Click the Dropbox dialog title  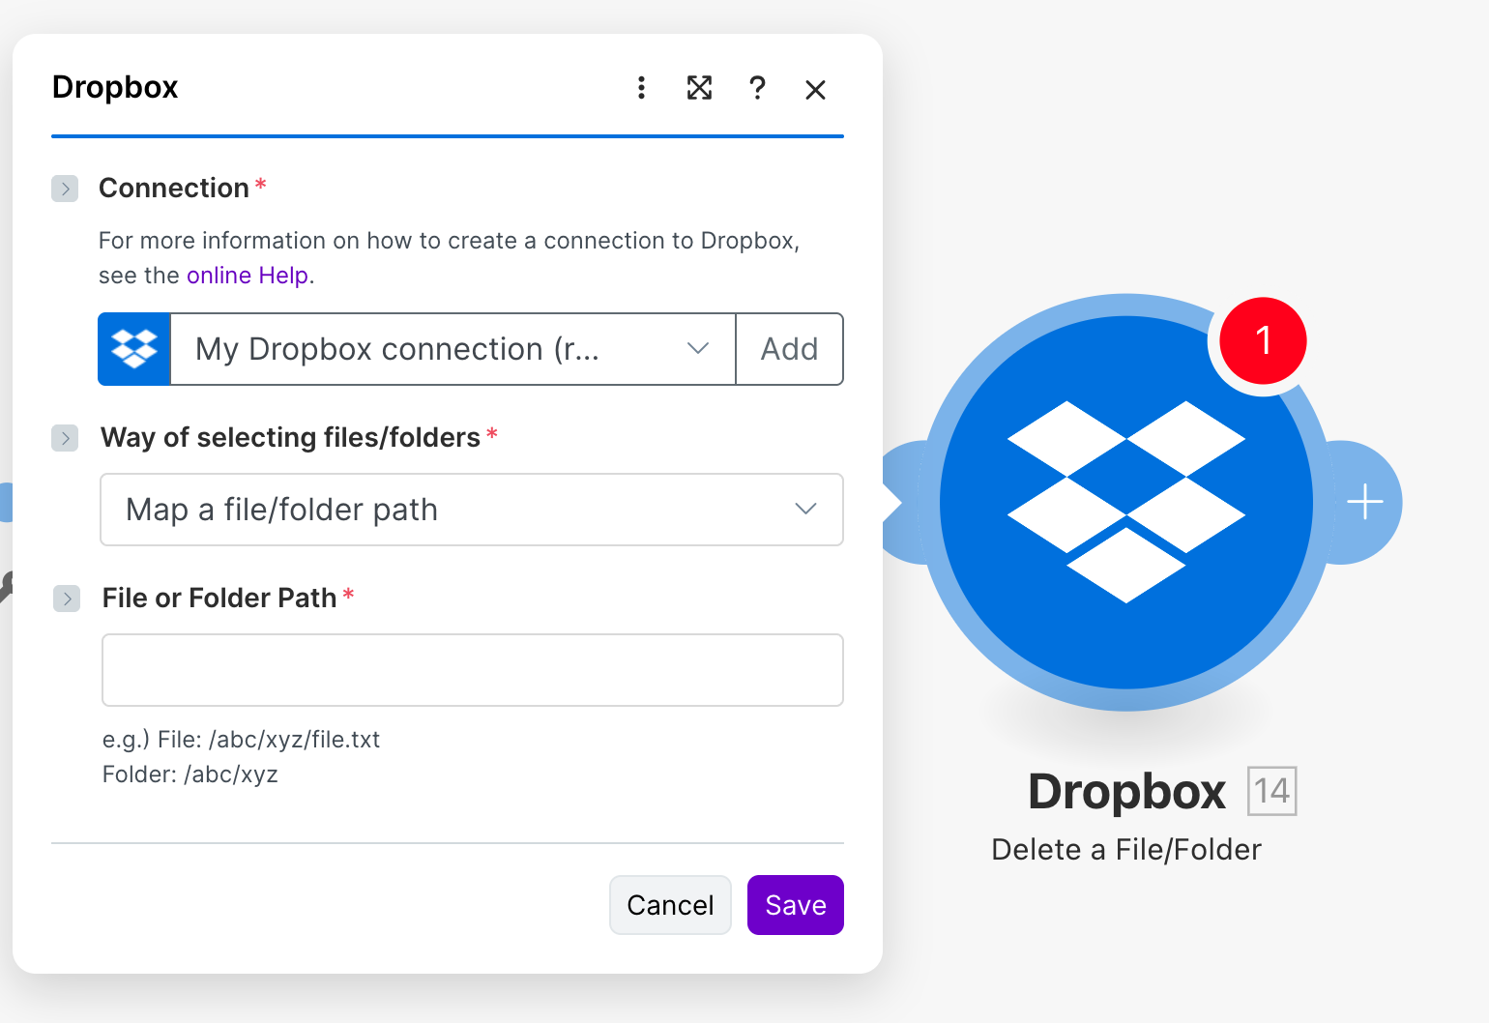(x=115, y=87)
